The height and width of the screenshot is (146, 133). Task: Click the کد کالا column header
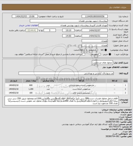coord(114,81)
